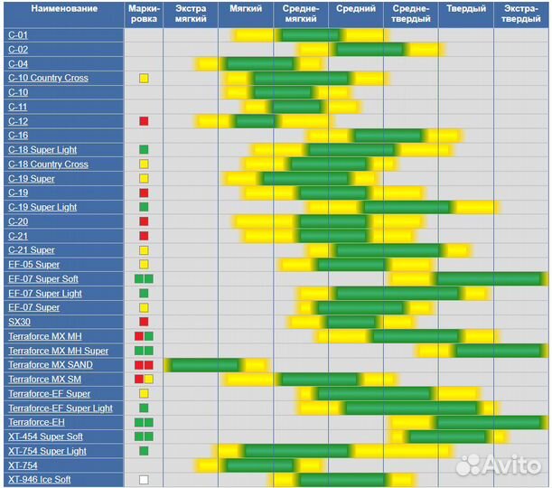The height and width of the screenshot is (488, 552).
Task: Open the SX30 tire link
Action: click(19, 322)
